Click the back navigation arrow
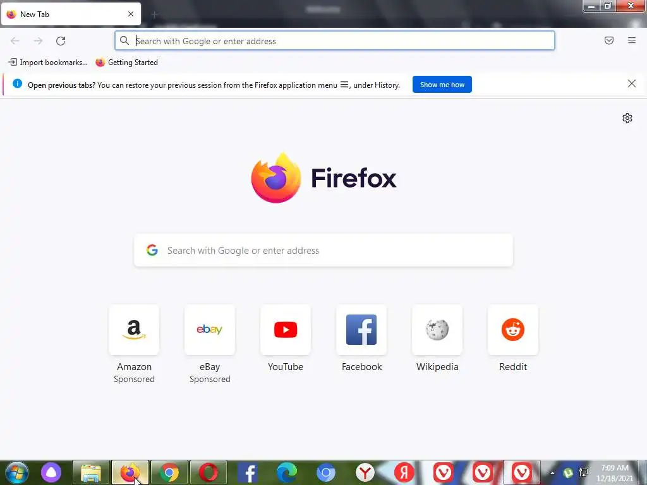This screenshot has height=485, width=647. tap(15, 41)
